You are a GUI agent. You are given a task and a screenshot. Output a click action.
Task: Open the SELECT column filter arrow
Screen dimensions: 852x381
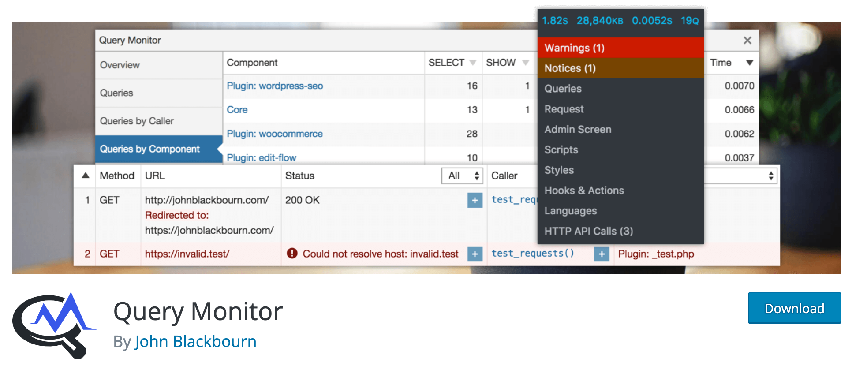tap(473, 63)
